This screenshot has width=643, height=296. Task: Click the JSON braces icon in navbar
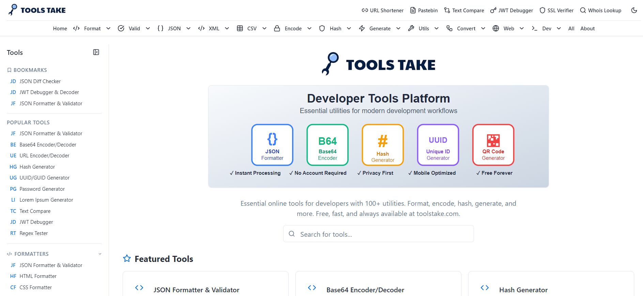[x=160, y=28]
